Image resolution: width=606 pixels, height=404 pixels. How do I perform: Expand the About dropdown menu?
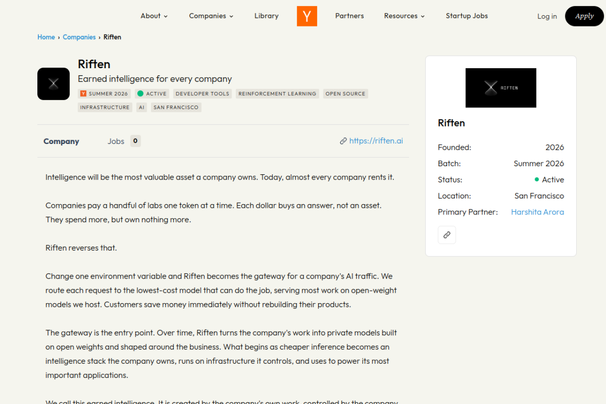tap(154, 16)
